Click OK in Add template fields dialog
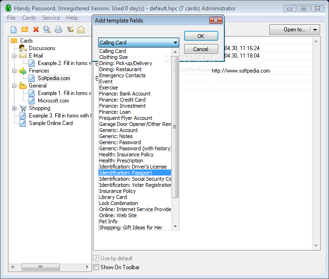The height and width of the screenshot is (279, 329). tap(201, 36)
